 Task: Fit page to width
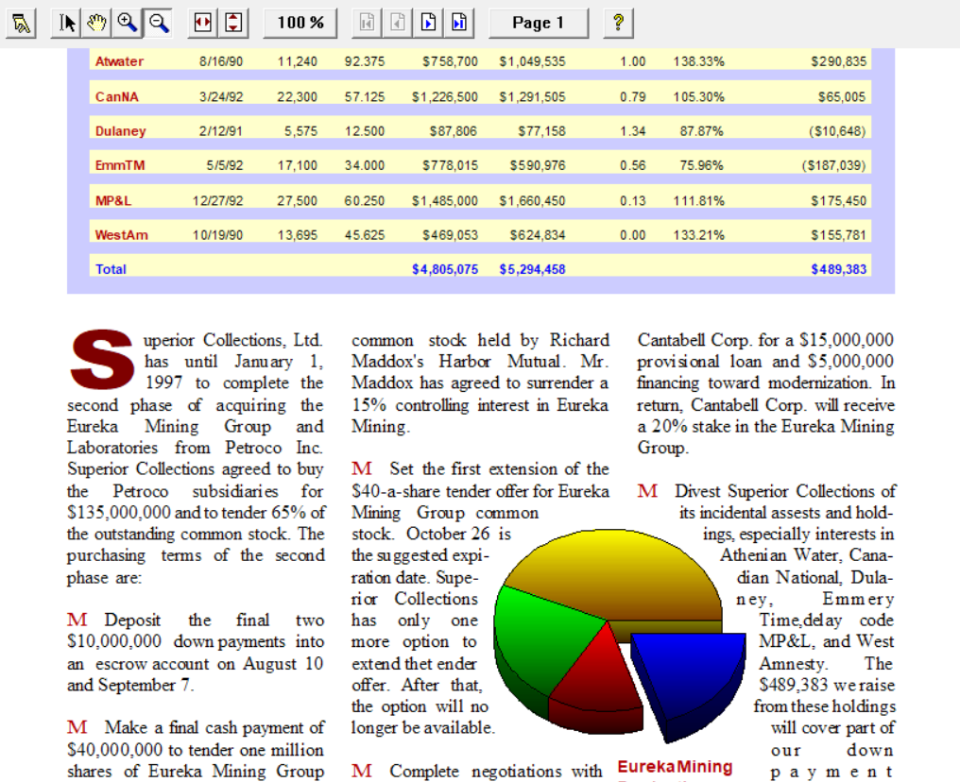(202, 24)
